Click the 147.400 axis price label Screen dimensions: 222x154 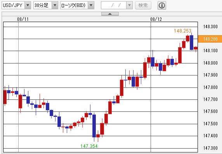210,136
